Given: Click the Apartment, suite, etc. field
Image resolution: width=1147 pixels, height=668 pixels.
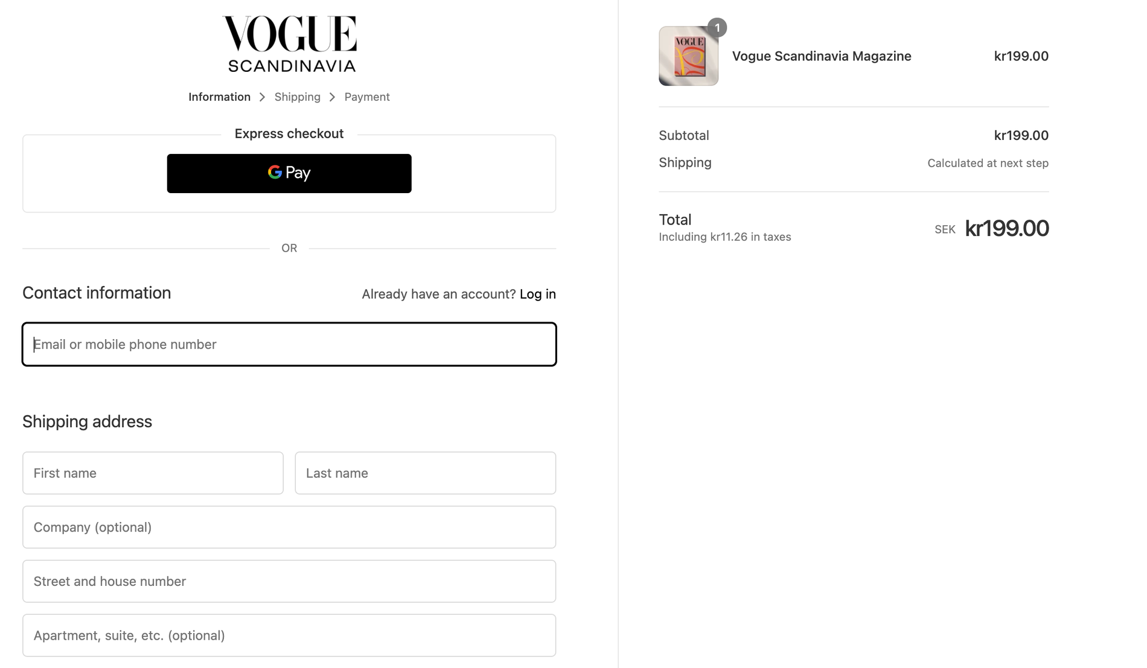Looking at the screenshot, I should pos(289,635).
